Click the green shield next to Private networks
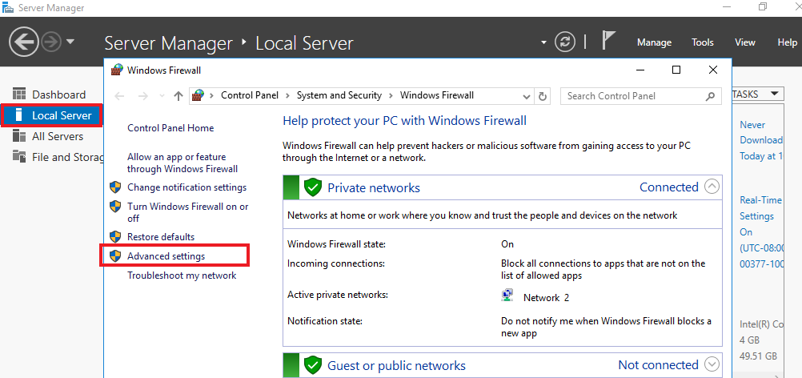 [313, 188]
